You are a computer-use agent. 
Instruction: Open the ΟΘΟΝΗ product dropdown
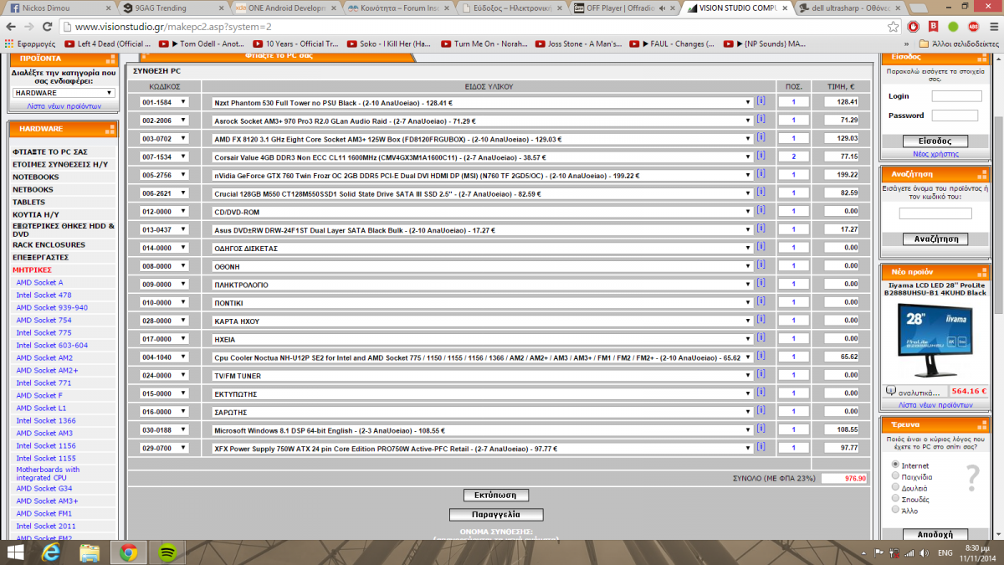(x=483, y=266)
